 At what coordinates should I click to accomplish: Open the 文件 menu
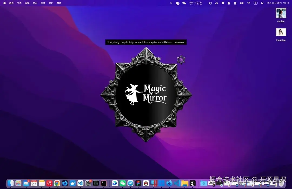(19, 3)
